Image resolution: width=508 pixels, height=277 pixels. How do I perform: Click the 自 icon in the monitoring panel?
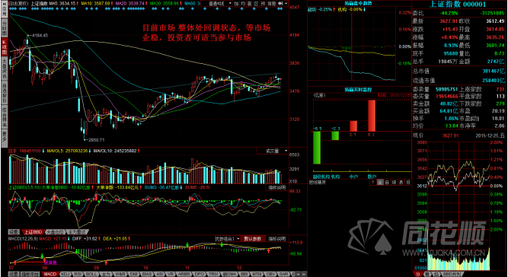click(387, 182)
